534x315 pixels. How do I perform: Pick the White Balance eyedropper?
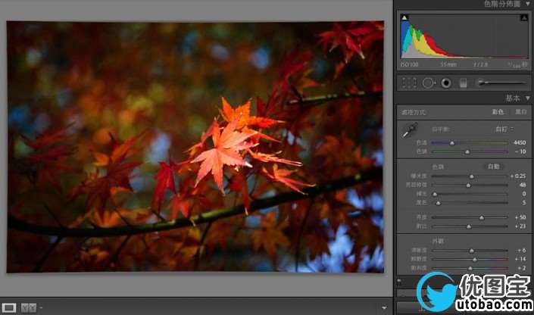(410, 132)
